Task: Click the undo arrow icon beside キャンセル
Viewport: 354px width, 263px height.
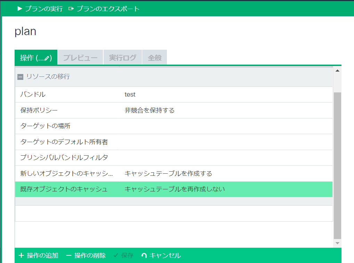Action: tap(144, 255)
